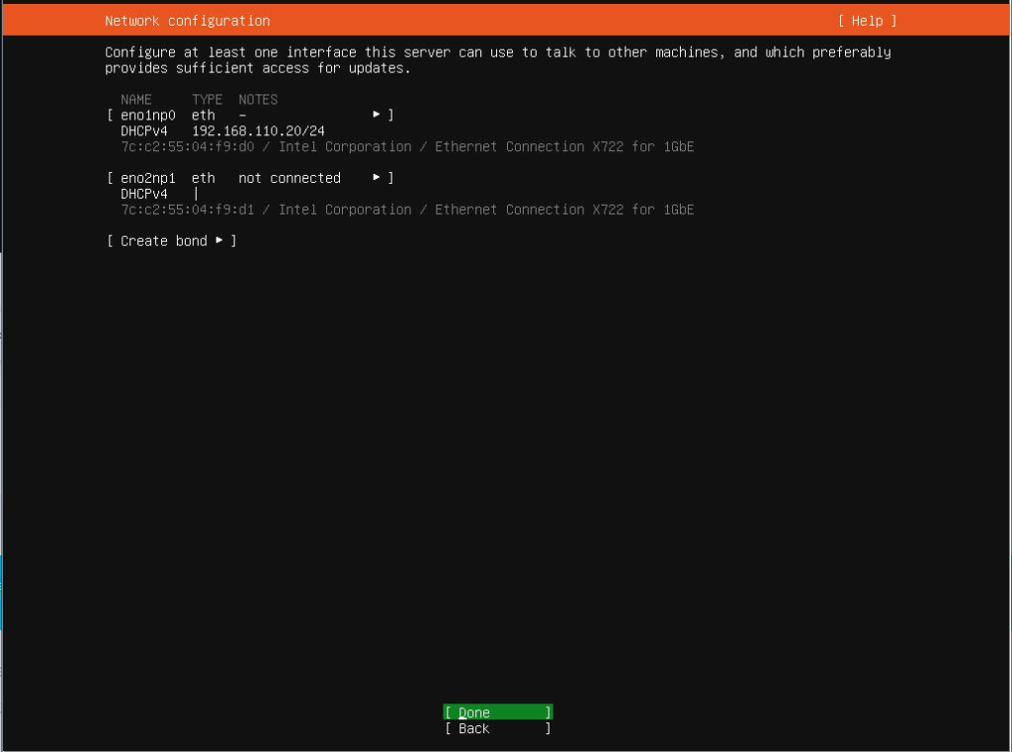Click the 'not connected' note for eno2np1
This screenshot has height=752, width=1012.
pyautogui.click(x=290, y=178)
